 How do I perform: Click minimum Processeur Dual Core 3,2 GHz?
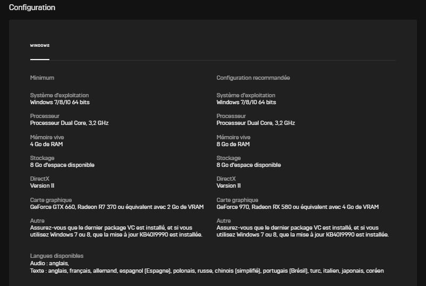pos(69,123)
